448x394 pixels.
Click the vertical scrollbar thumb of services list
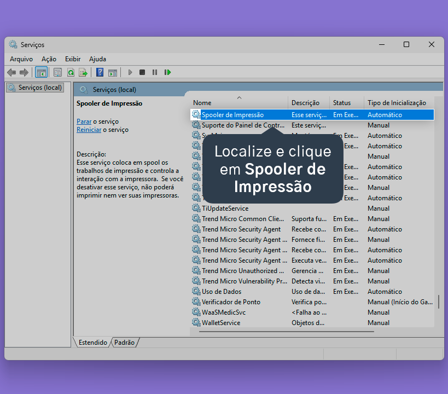coord(438,302)
